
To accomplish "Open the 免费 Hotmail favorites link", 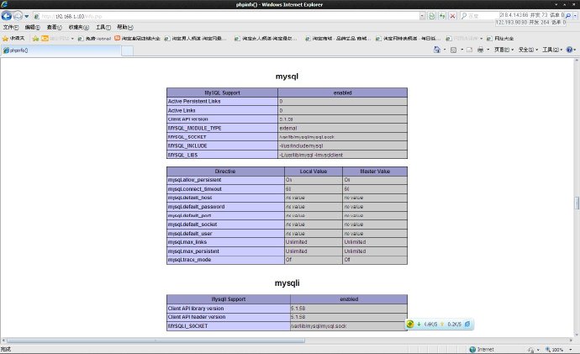I will click(x=95, y=39).
